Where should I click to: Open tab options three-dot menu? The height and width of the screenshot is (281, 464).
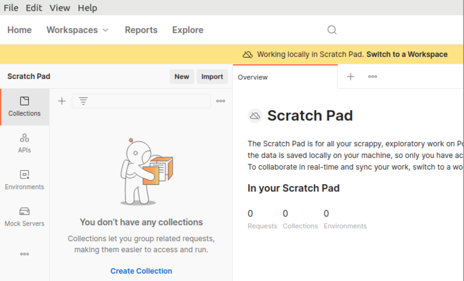[x=372, y=76]
